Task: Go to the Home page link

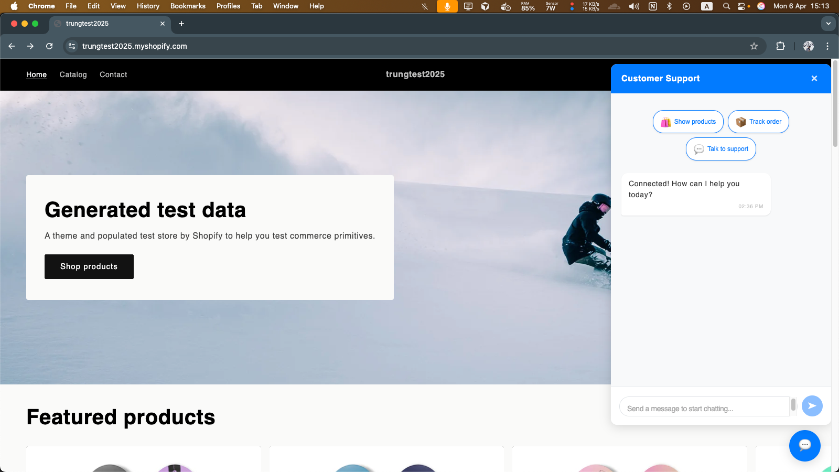Action: (37, 74)
